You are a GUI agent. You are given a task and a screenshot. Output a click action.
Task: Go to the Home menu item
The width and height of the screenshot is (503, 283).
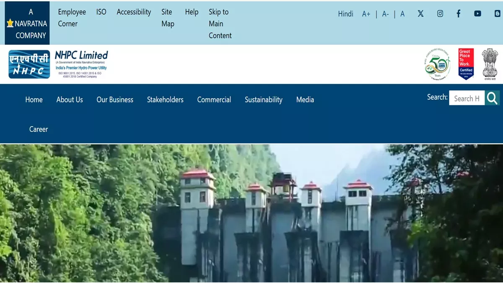pos(34,100)
